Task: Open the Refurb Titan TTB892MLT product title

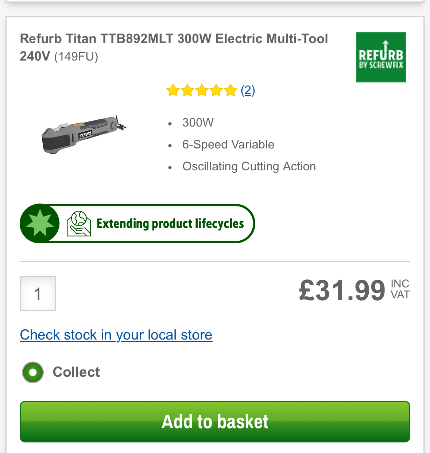Action: click(174, 39)
